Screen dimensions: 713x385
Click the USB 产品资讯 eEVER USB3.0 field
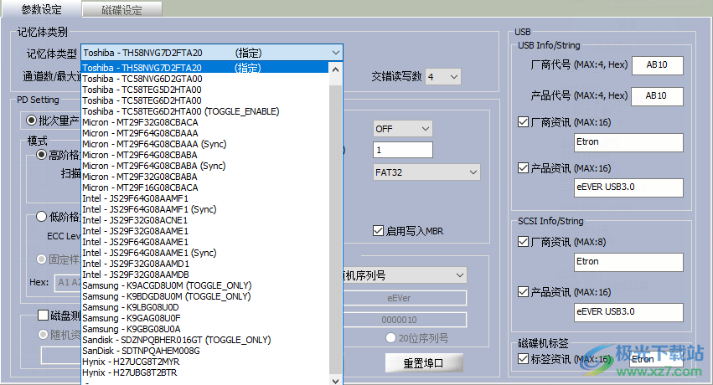pos(628,187)
